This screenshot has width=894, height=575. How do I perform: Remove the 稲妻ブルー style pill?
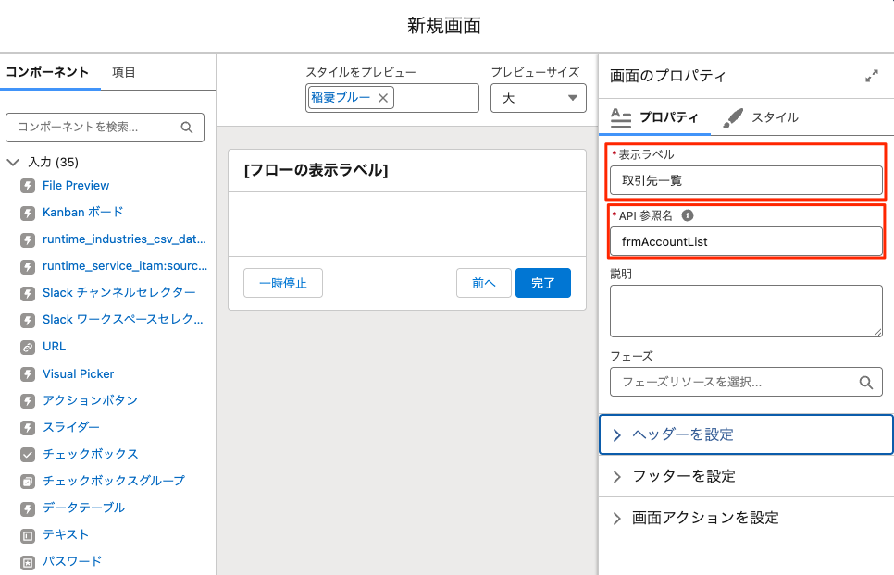coord(383,98)
